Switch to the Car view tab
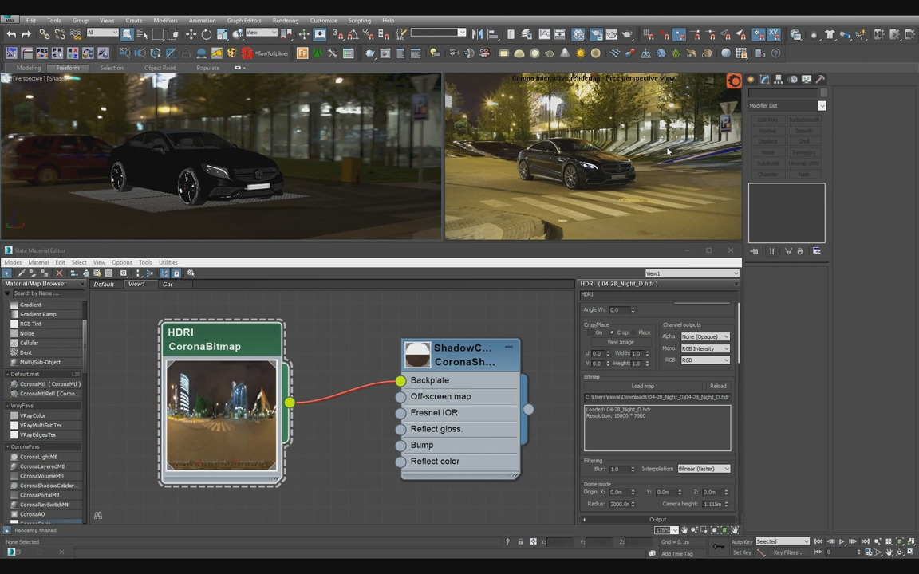This screenshot has height=574, width=919. (168, 285)
